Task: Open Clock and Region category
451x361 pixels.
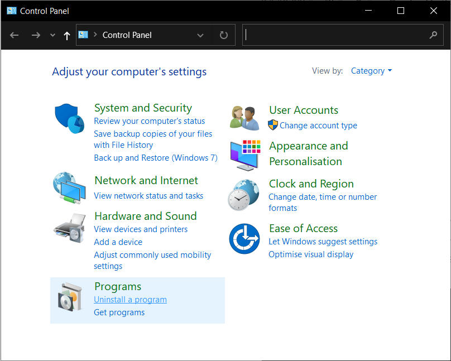Action: click(311, 184)
